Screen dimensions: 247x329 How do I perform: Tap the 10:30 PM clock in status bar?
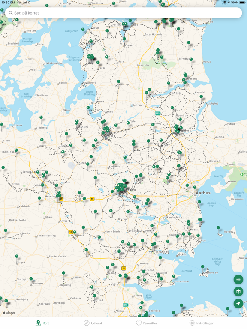coord(8,3)
